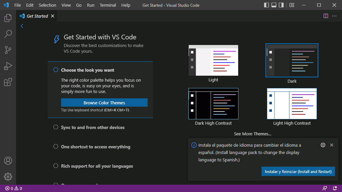Open the Terminal menu
The width and height of the screenshot is (342, 192).
click(108, 5)
